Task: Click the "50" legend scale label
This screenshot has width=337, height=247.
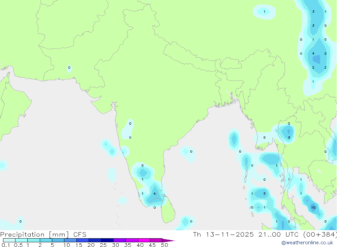Action: click(164, 245)
